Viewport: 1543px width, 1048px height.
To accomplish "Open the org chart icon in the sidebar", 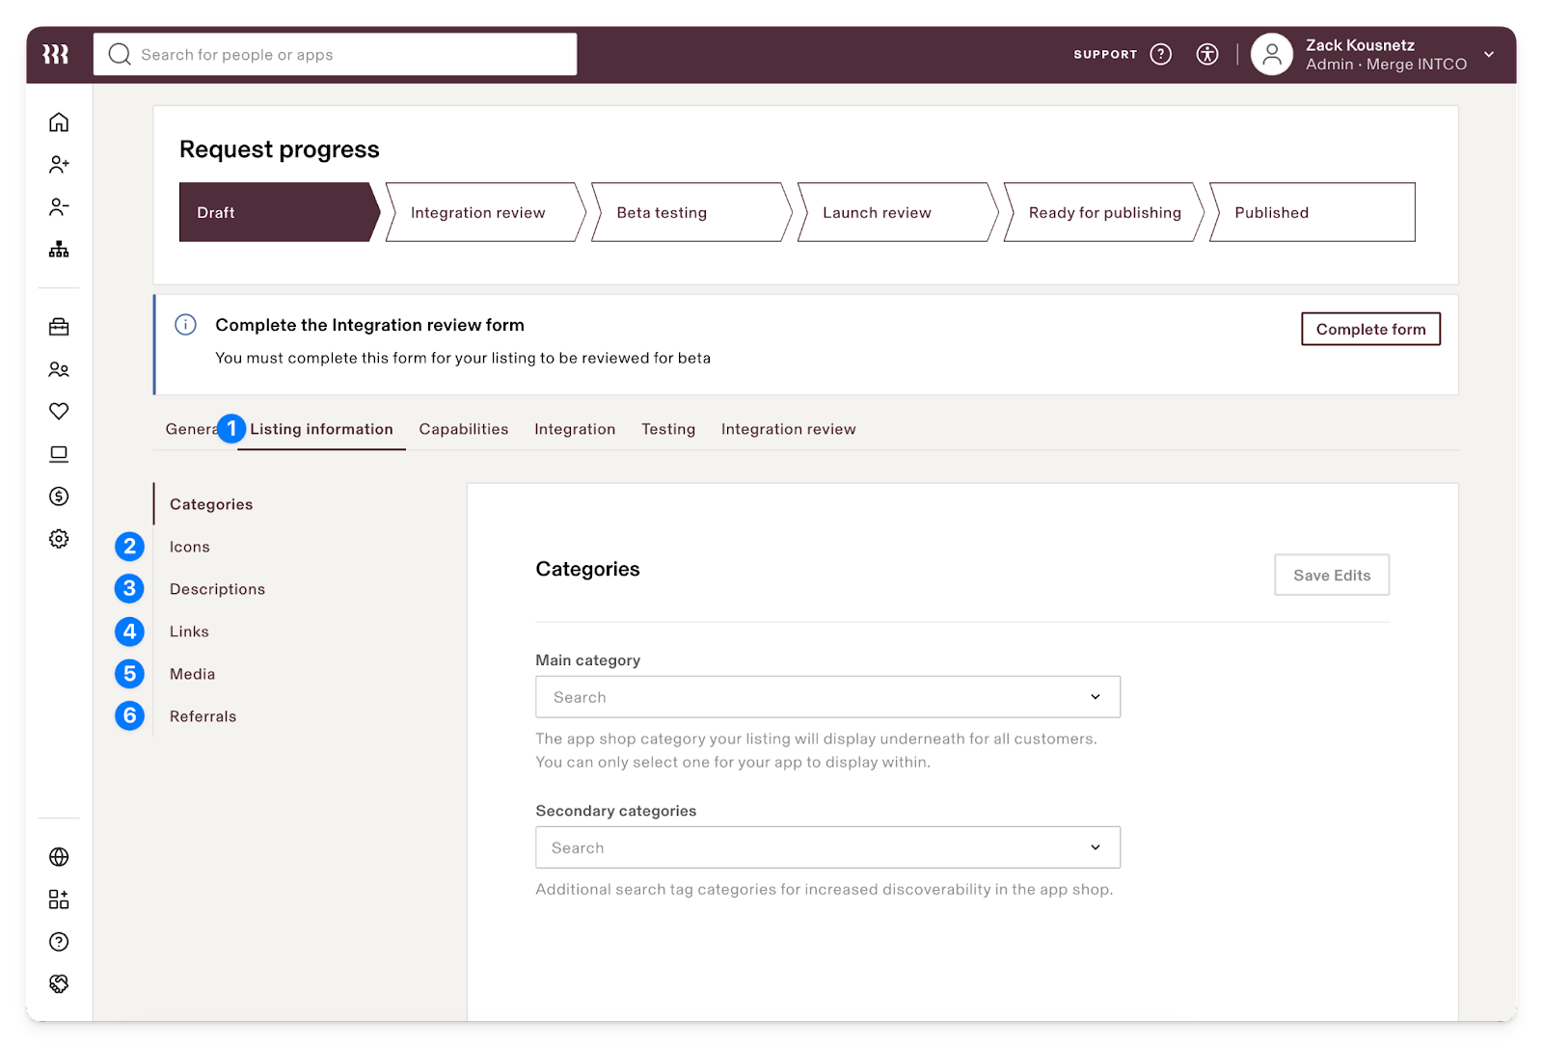I will [59, 250].
